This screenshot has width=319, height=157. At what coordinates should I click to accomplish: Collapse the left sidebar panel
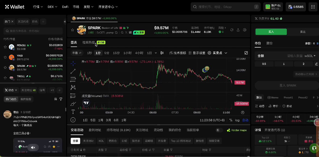coord(65,22)
